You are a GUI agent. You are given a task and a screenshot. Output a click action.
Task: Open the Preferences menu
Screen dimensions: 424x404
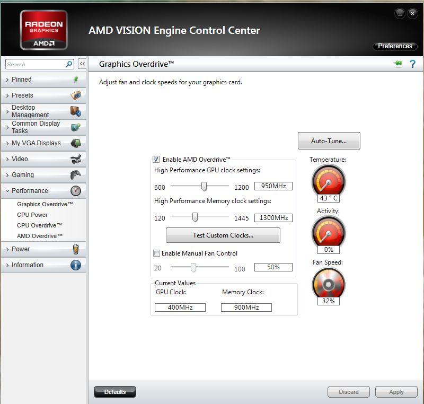395,46
